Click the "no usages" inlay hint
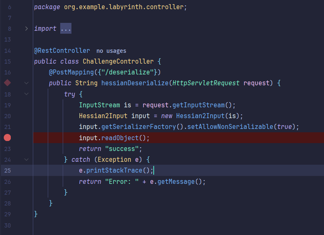This screenshot has height=235, width=324. click(111, 51)
